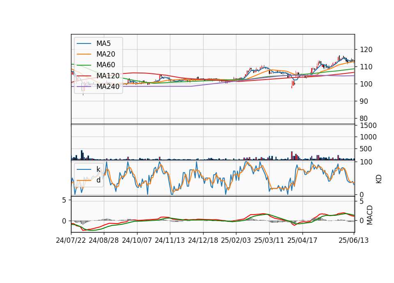Click the 500 volume axis label
This screenshot has width=394, height=283.
[366, 149]
